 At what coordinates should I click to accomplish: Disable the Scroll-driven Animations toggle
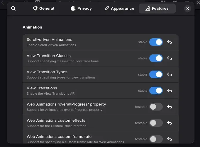156,42
